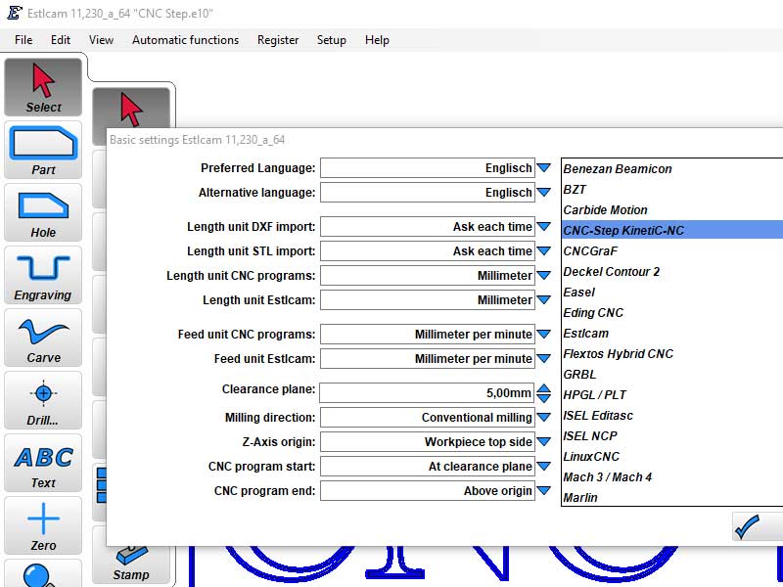
Task: Expand the Z-Axis origin dropdown
Action: tap(544, 442)
